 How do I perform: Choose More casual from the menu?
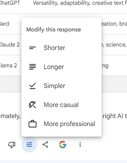pyautogui.click(x=62, y=105)
